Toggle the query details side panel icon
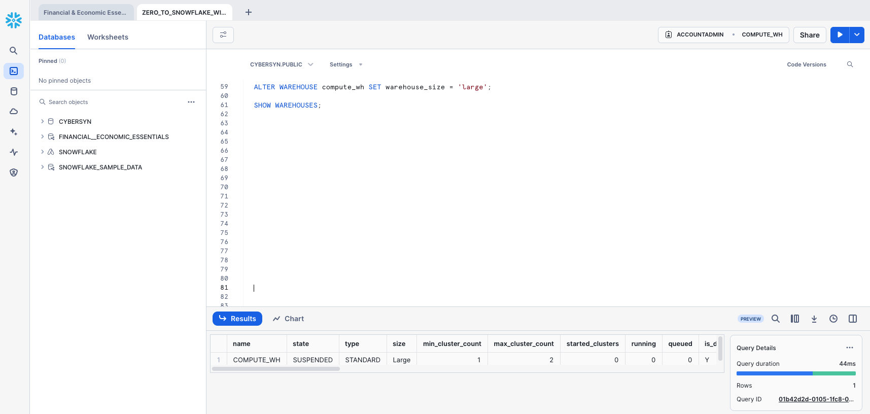The width and height of the screenshot is (870, 414). (x=853, y=319)
